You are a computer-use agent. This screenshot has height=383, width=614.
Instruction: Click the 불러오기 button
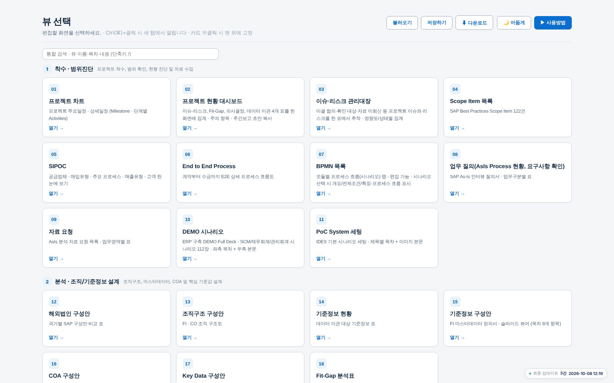402,23
